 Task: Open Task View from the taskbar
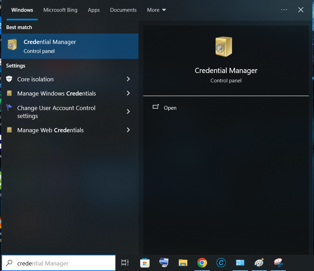pyautogui.click(x=125, y=263)
